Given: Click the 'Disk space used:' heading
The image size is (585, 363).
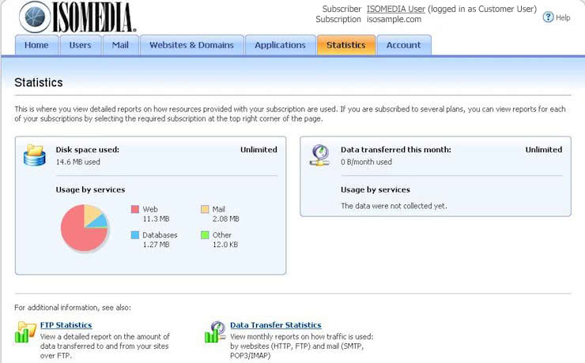Looking at the screenshot, I should pyautogui.click(x=88, y=150).
